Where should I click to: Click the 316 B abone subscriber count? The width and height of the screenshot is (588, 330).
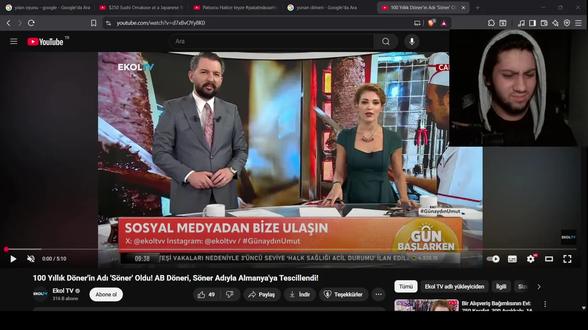(x=65, y=298)
